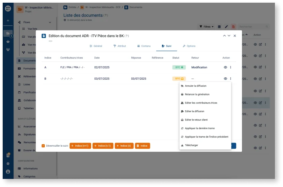The width and height of the screenshot is (283, 187).
Task: Choose Relancer la génération from menu
Action: click(x=205, y=95)
